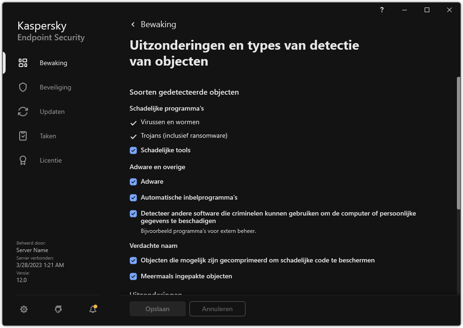The height and width of the screenshot is (328, 463).
Task: Select the Bewaking grid icon in the sidebar
Action: click(x=22, y=62)
